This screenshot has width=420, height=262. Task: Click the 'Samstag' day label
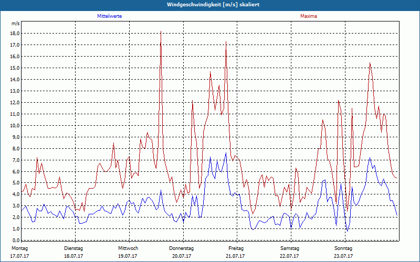pyautogui.click(x=290, y=248)
